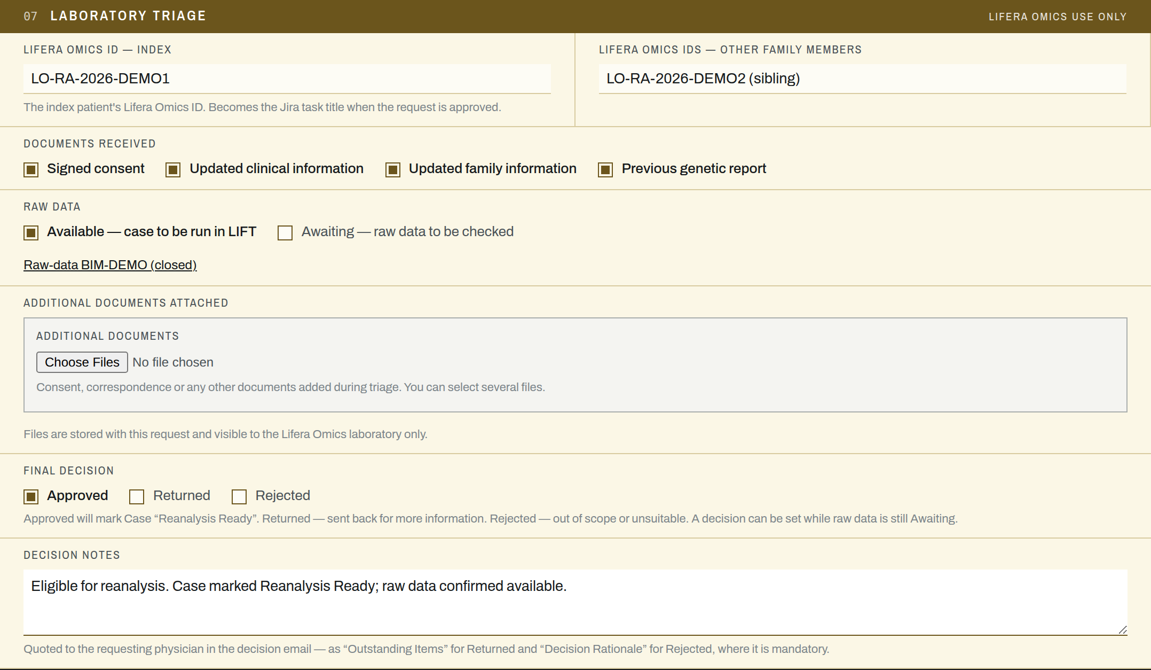
Task: Click into the Decision Notes textarea
Action: [575, 602]
